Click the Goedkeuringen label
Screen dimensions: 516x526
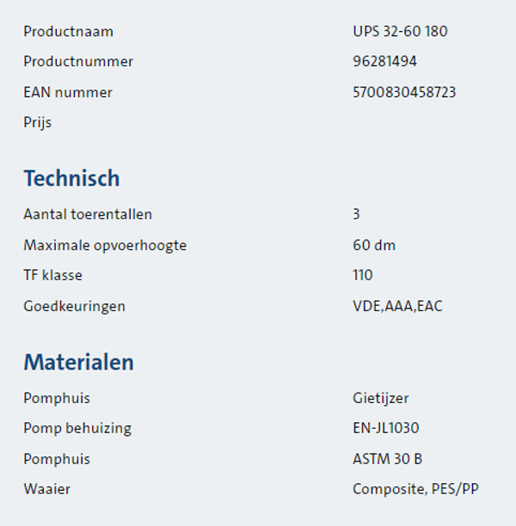[74, 306]
